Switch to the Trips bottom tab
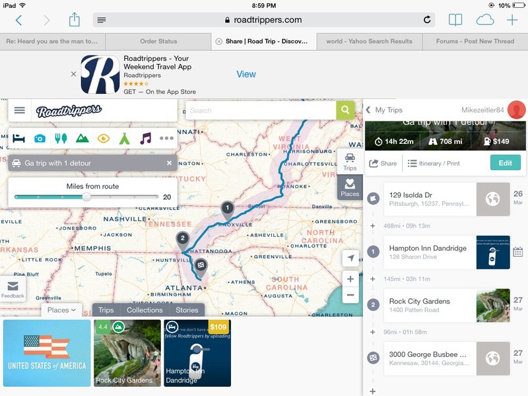Viewport: 528px width, 396px height. (x=106, y=310)
